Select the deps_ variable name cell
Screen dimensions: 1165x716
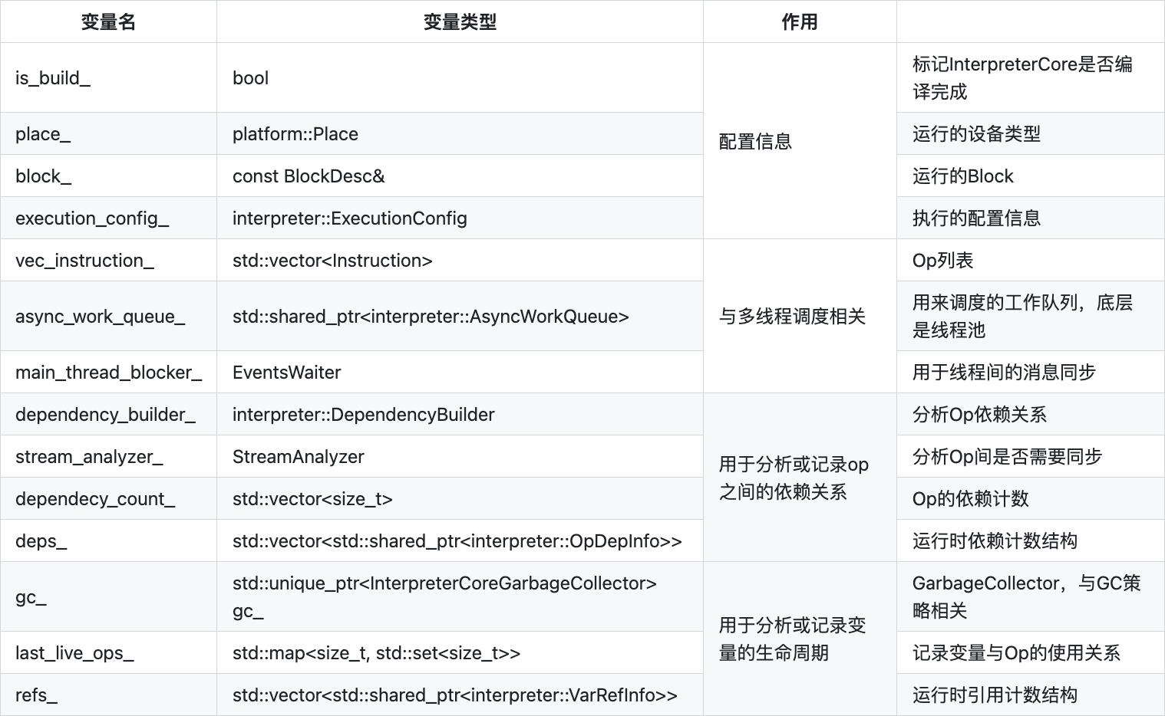[108, 540]
